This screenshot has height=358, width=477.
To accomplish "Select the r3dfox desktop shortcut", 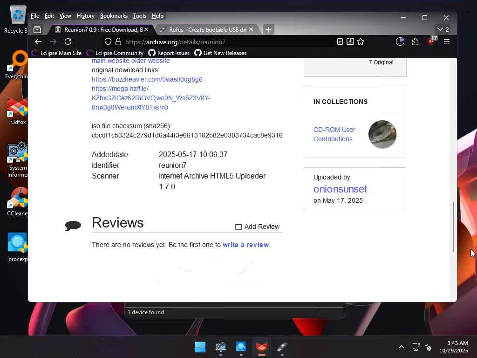I will 17,111.
